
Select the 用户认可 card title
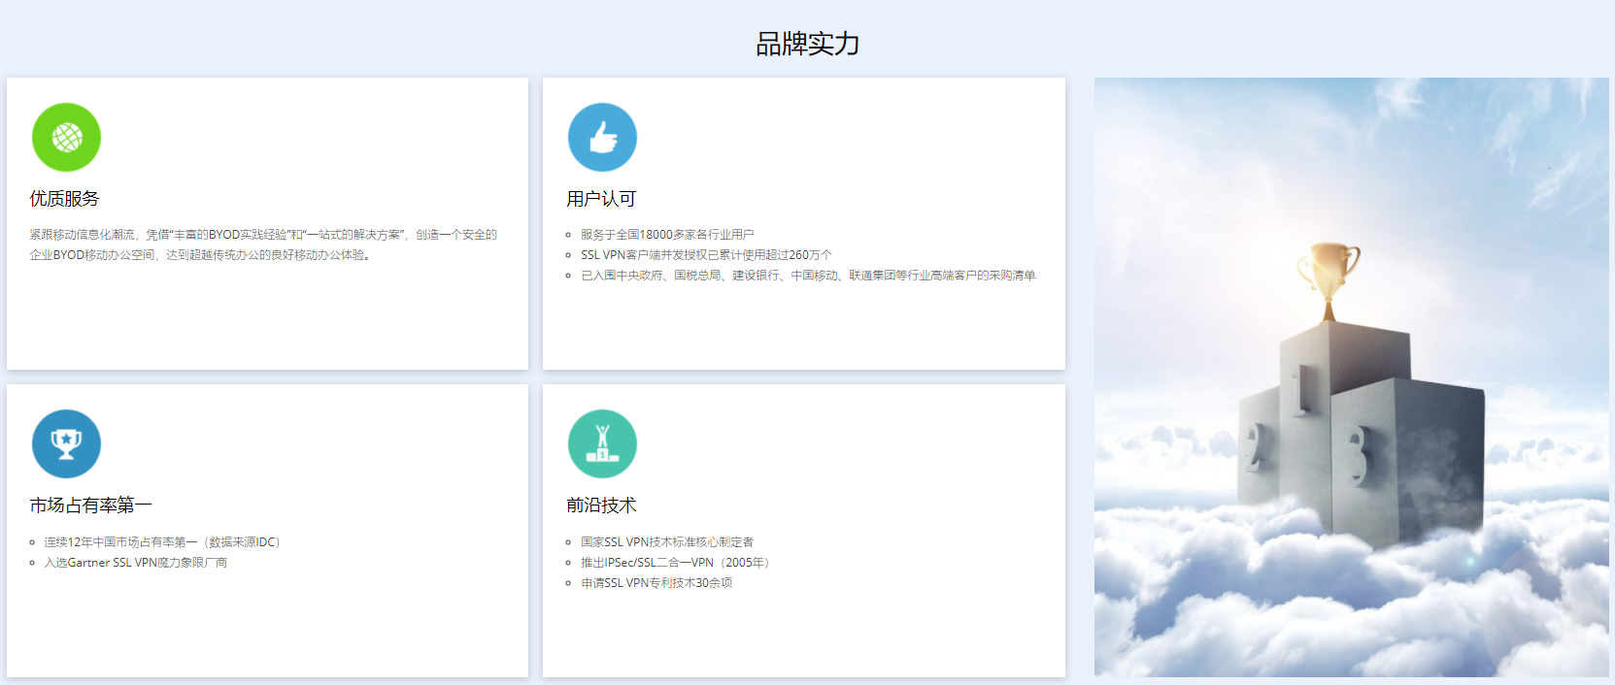pyautogui.click(x=601, y=199)
